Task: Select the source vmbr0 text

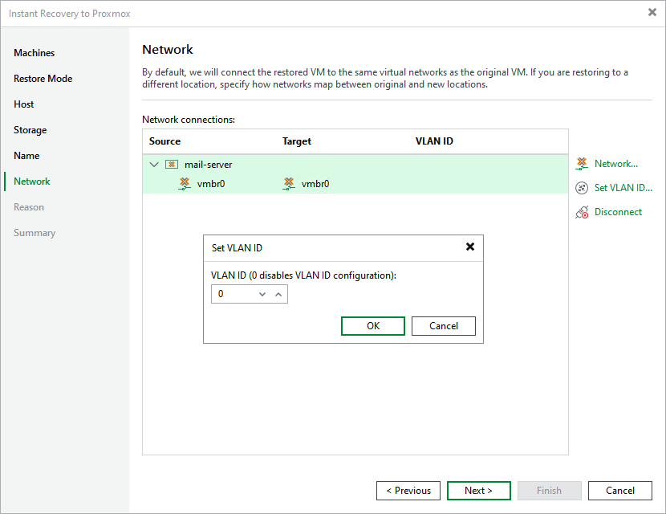Action: pos(211,184)
